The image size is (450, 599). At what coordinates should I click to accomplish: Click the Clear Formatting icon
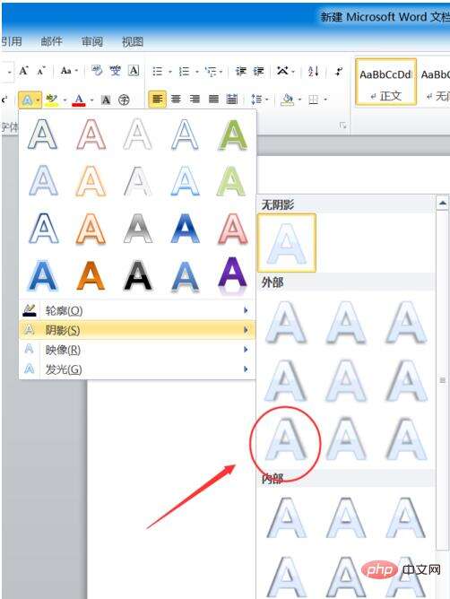(97, 71)
